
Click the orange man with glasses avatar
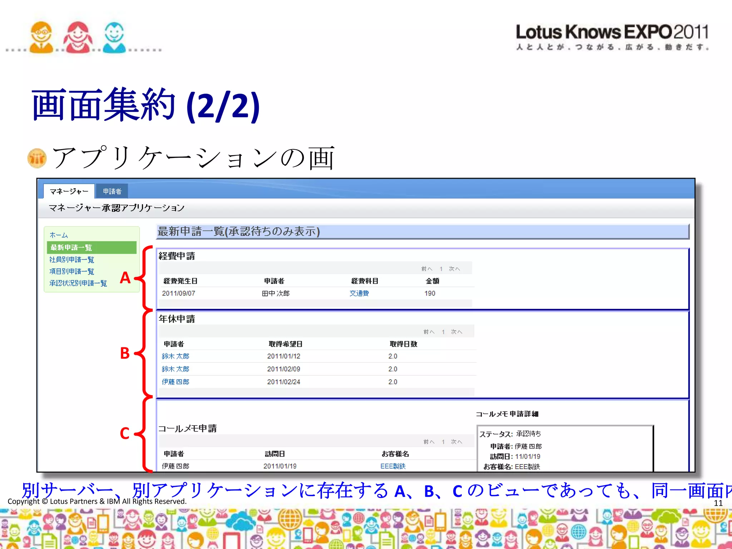tap(41, 37)
